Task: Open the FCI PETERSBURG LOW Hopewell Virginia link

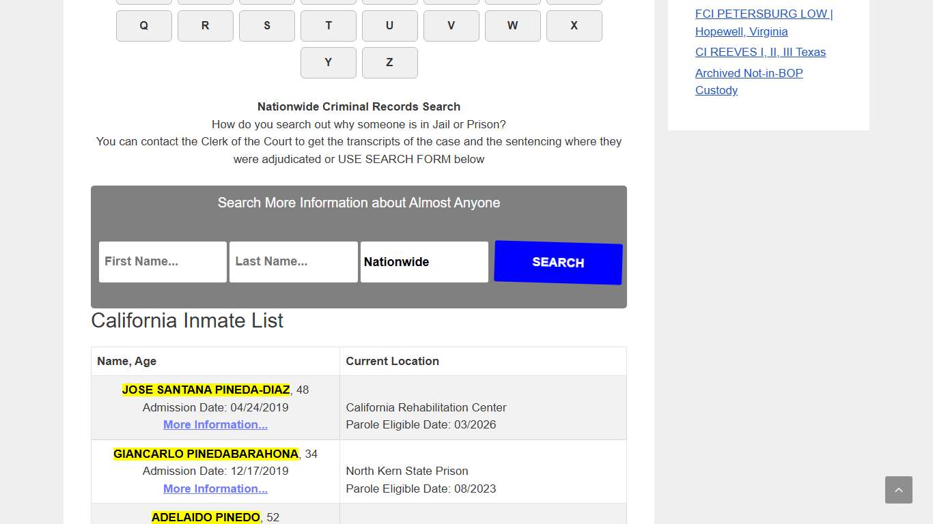Action: [x=764, y=23]
